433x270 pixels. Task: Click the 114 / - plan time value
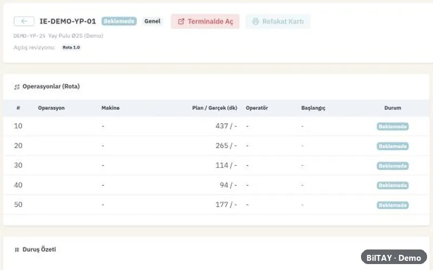226,165
